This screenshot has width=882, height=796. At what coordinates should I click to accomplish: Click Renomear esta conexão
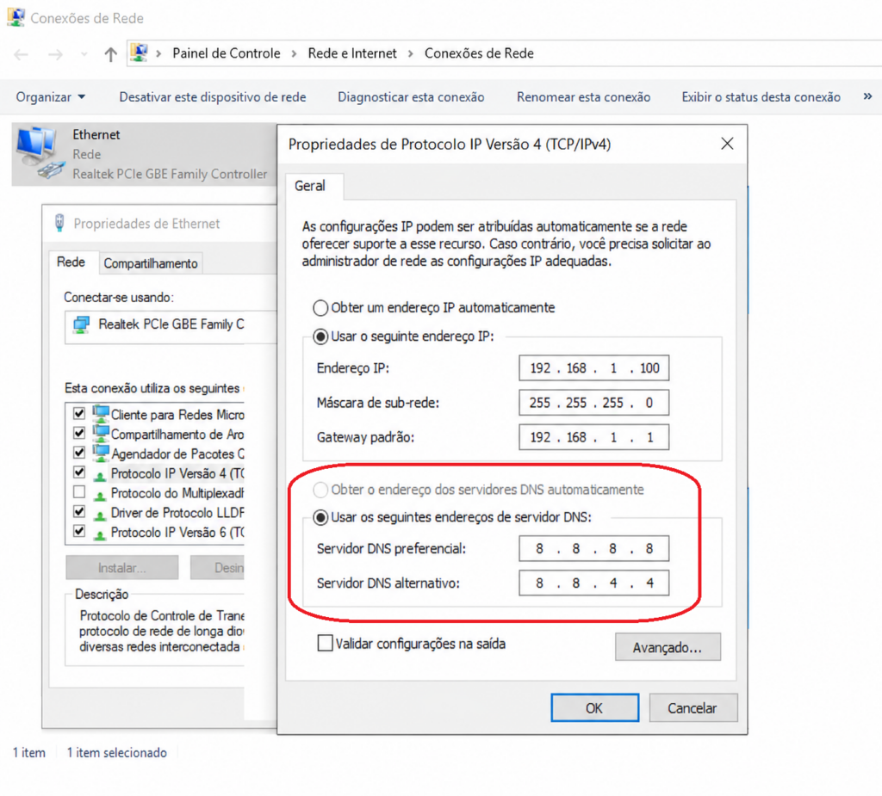coord(583,97)
